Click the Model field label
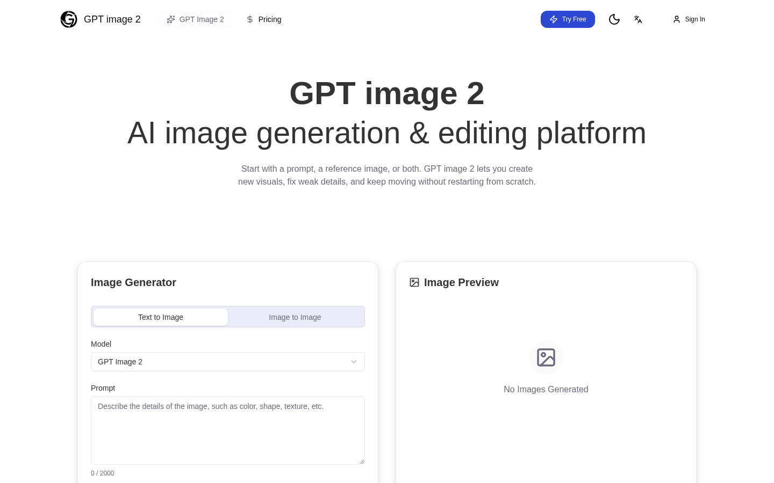Screen dimensions: 774x483 (101, 344)
